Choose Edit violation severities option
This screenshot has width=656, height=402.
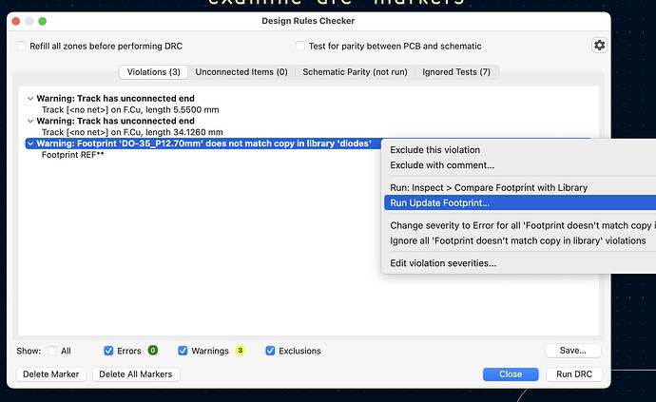[x=443, y=263]
